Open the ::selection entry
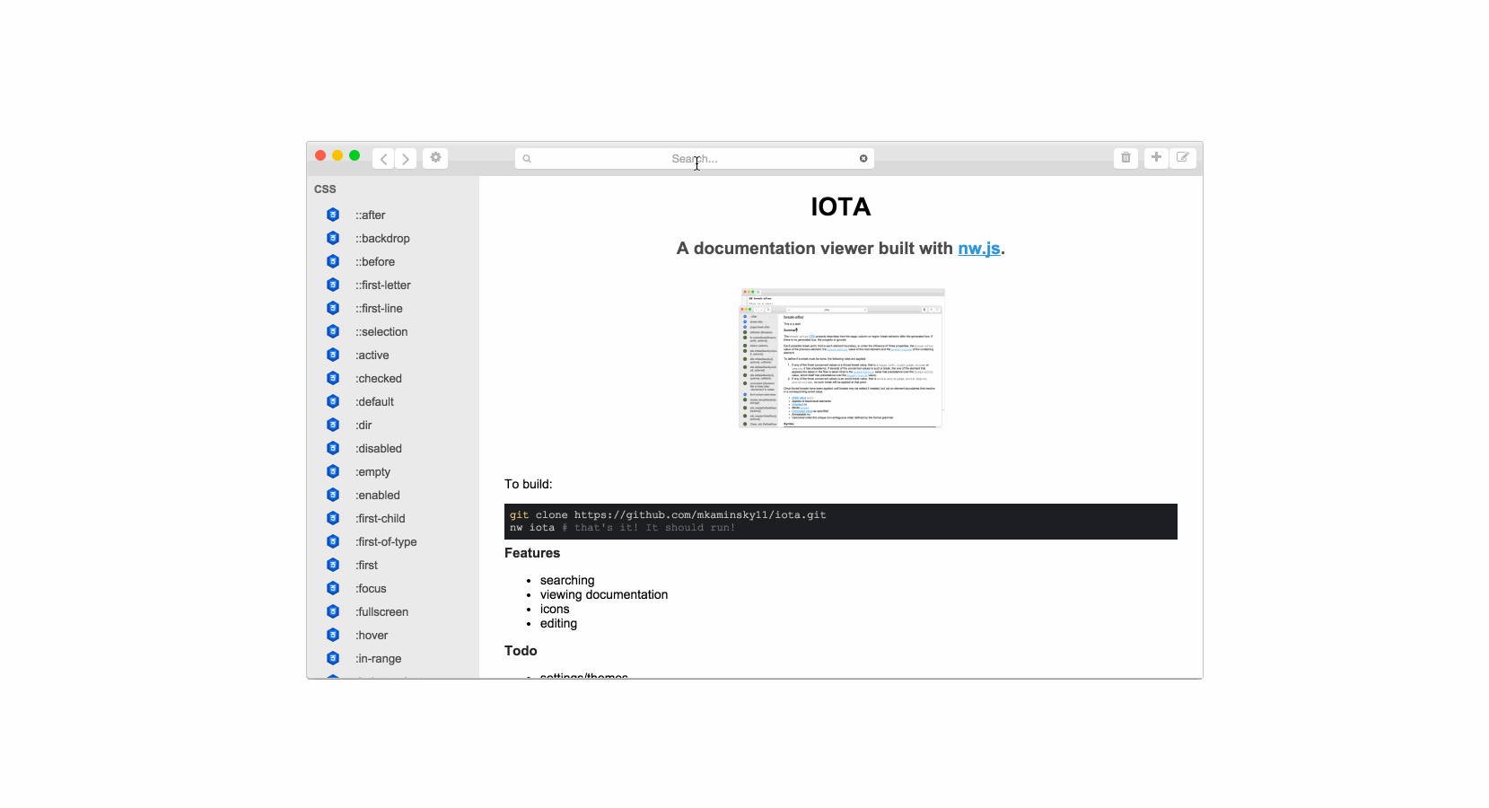The height and width of the screenshot is (808, 1489). pyautogui.click(x=381, y=332)
